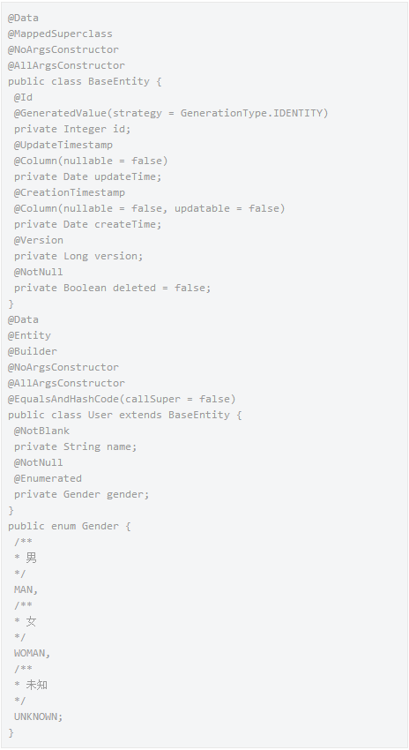Image resolution: width=409 pixels, height=750 pixels.
Task: Click the @NotBlank annotation
Action: 41,431
